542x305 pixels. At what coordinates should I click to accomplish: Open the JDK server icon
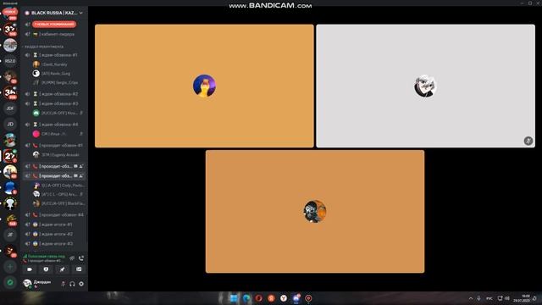tap(10, 108)
